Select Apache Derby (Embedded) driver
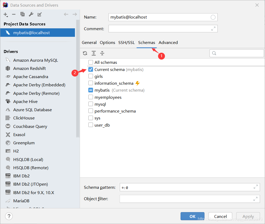 click(x=39, y=85)
